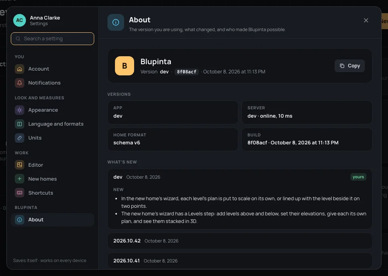Switch to Editor settings
Viewport: 388px width, 276px height.
[x=52, y=165]
